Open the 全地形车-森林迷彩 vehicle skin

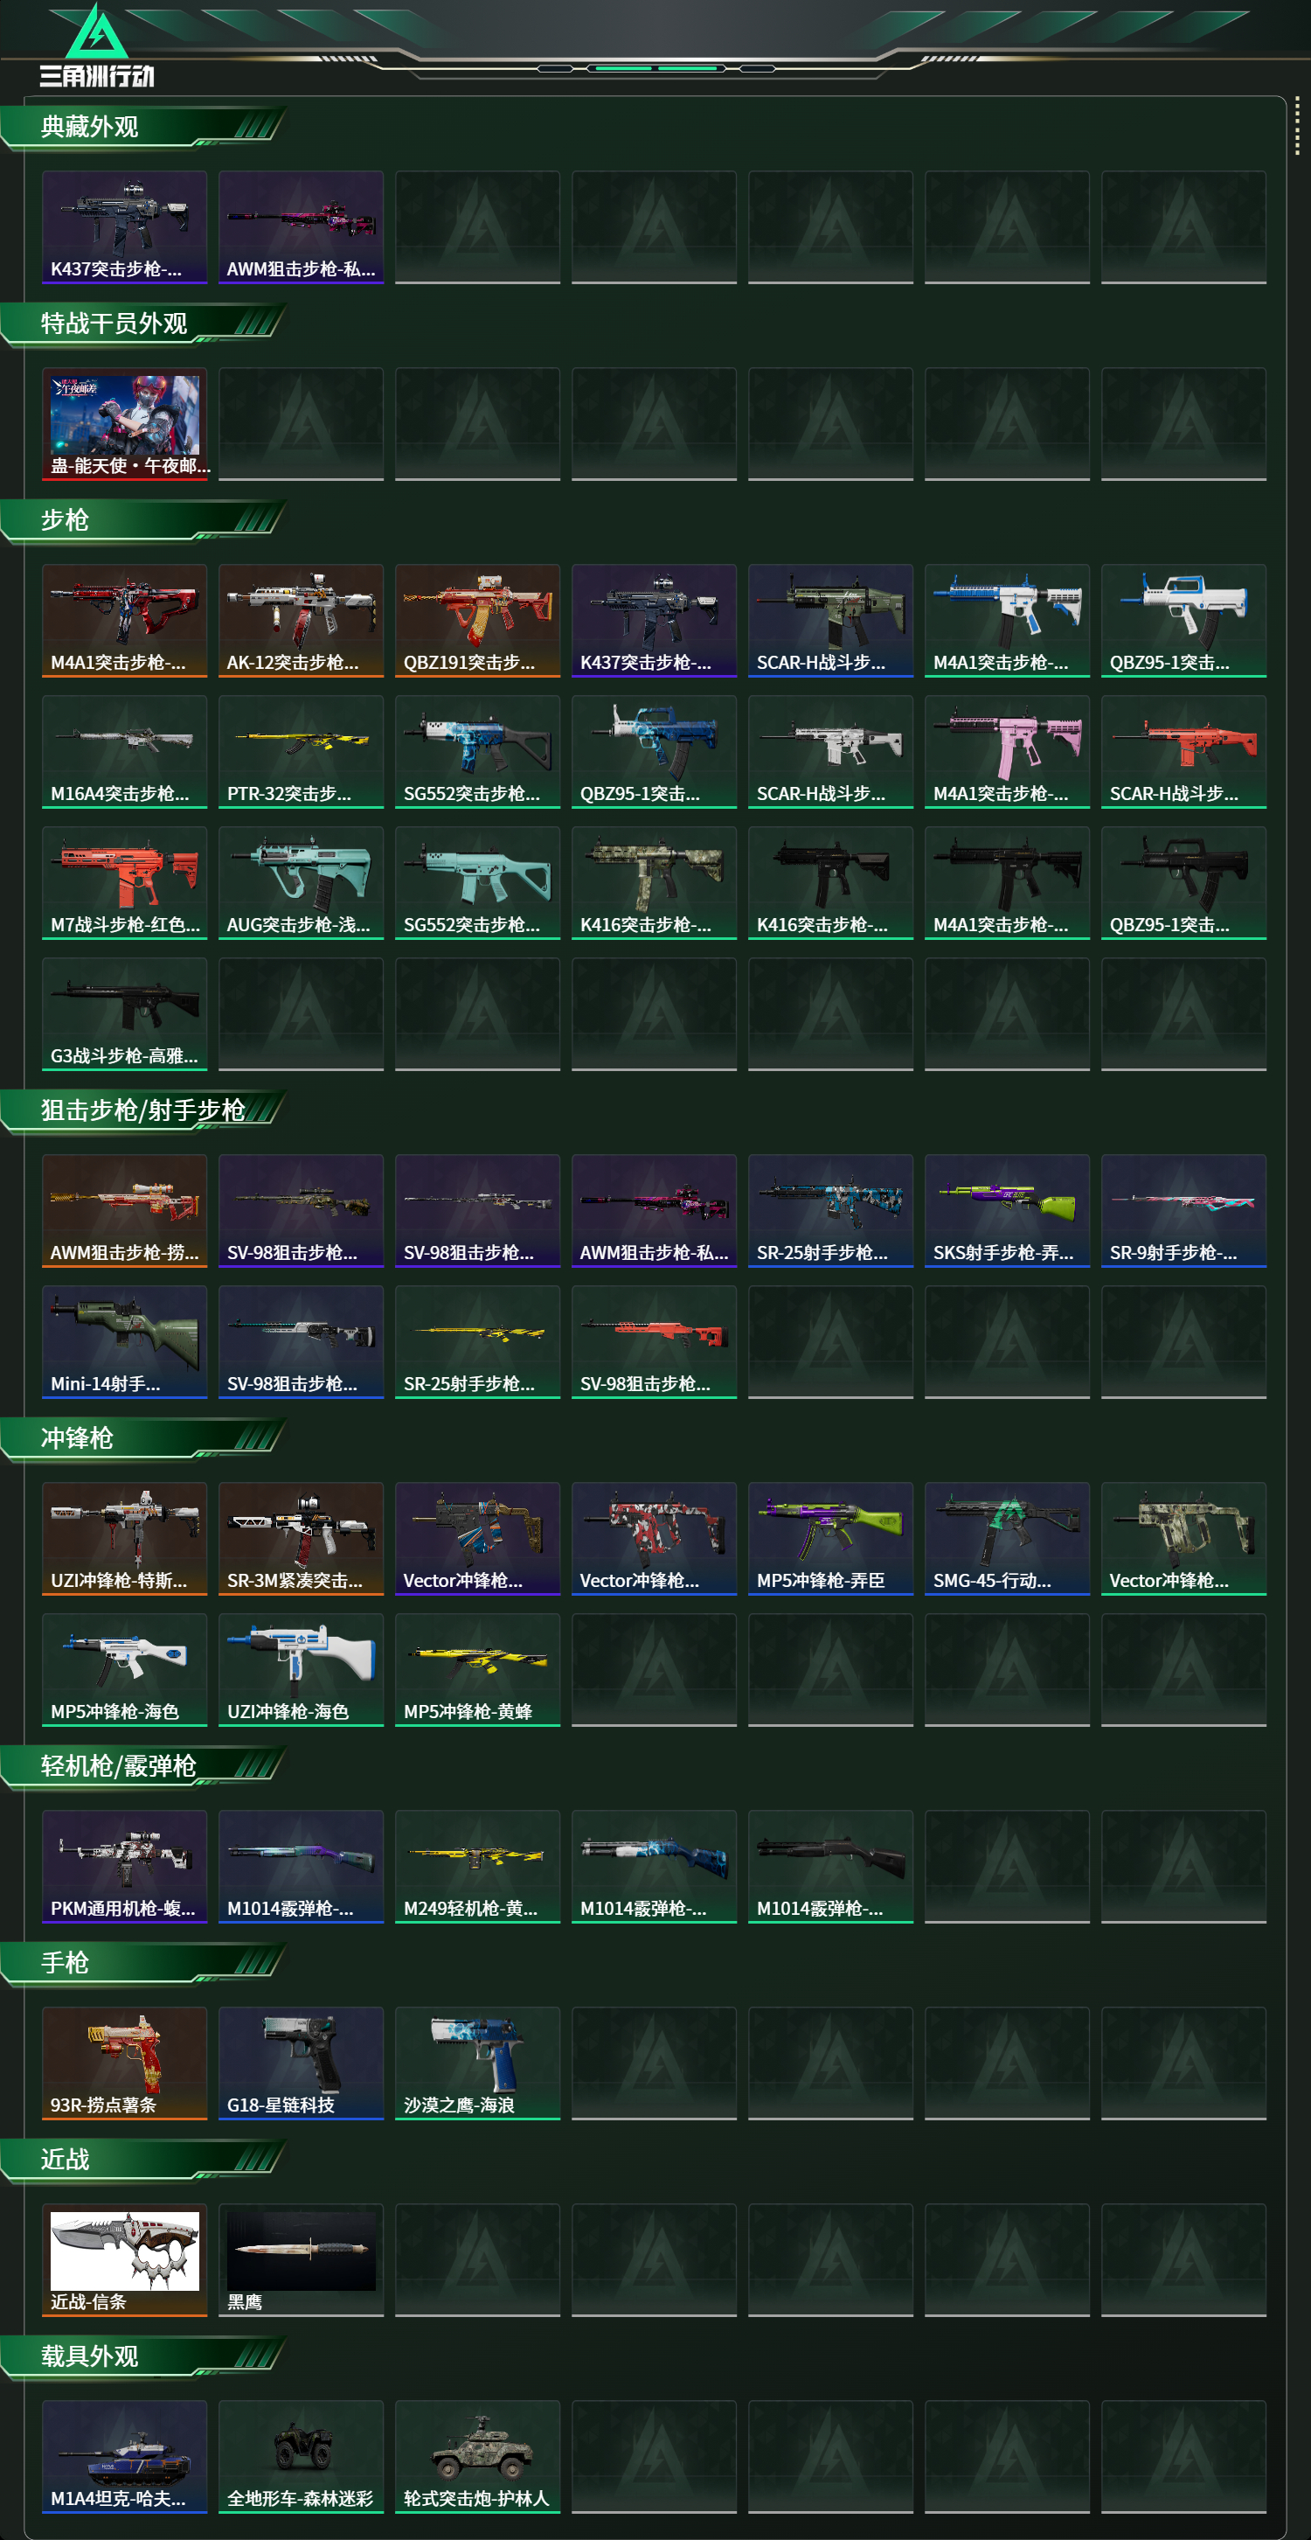[301, 2456]
